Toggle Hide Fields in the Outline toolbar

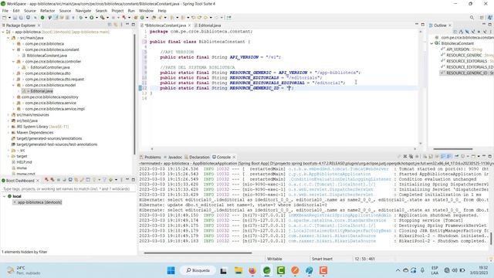pyautogui.click(x=467, y=32)
